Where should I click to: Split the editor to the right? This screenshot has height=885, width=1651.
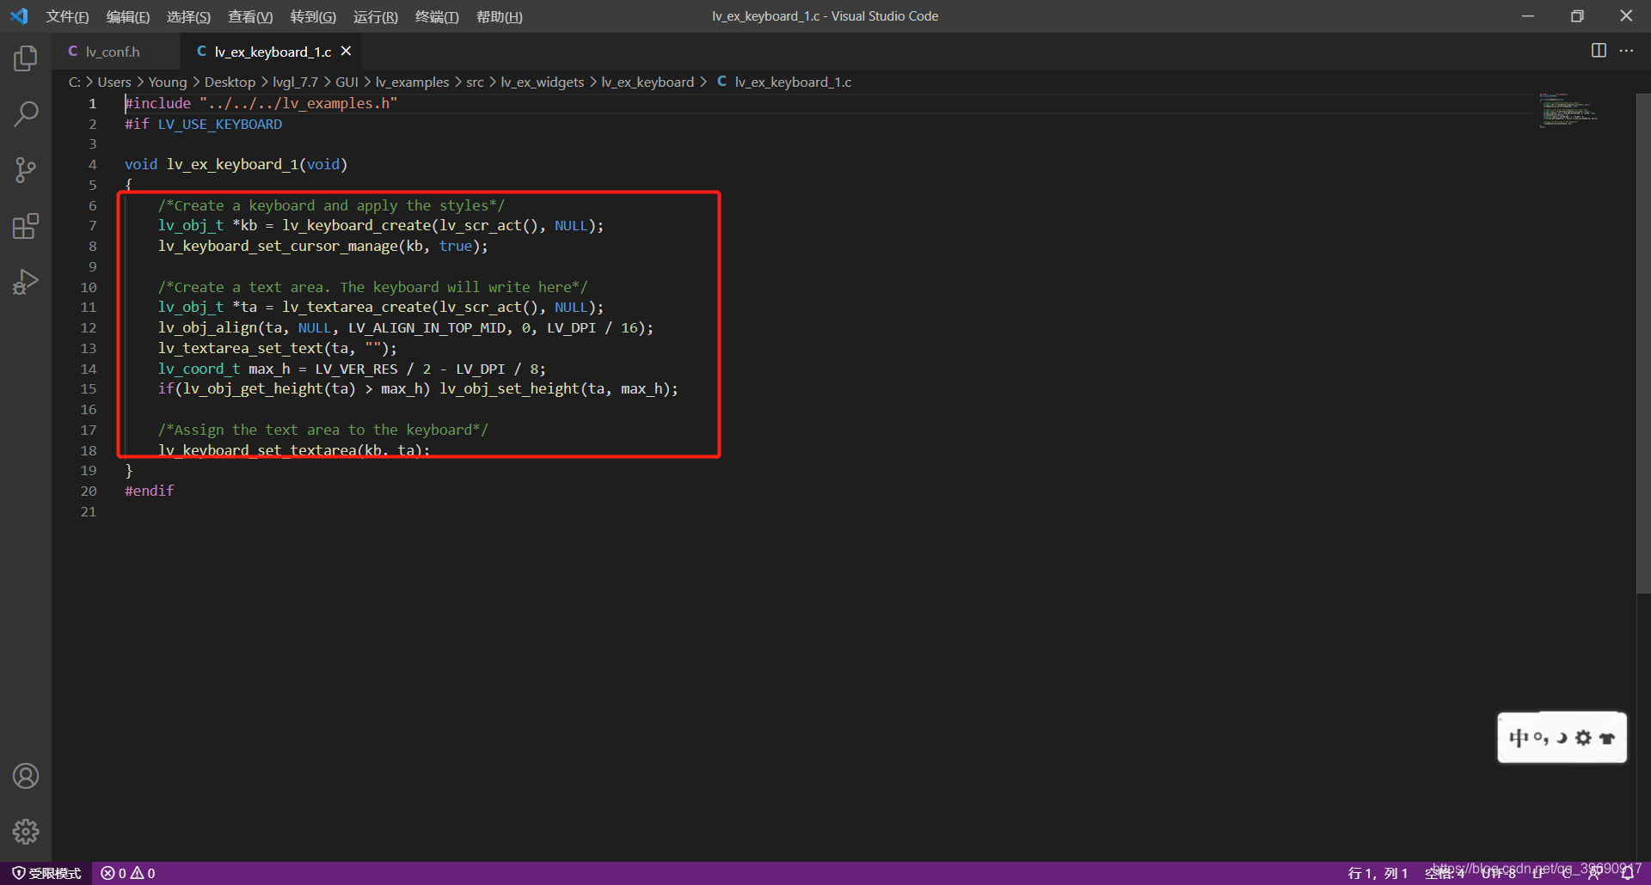(x=1599, y=51)
